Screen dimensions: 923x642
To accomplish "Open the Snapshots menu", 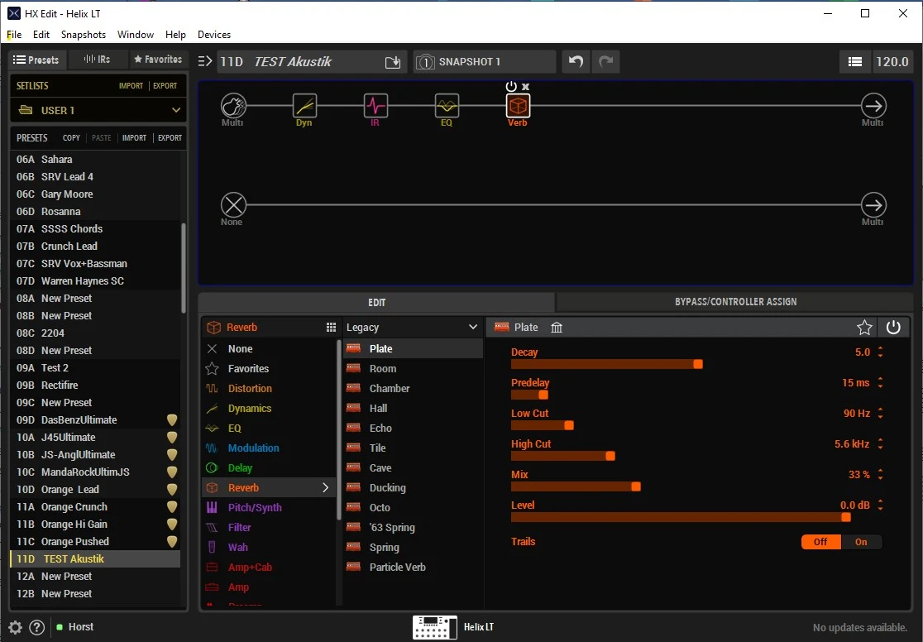I will tap(84, 35).
